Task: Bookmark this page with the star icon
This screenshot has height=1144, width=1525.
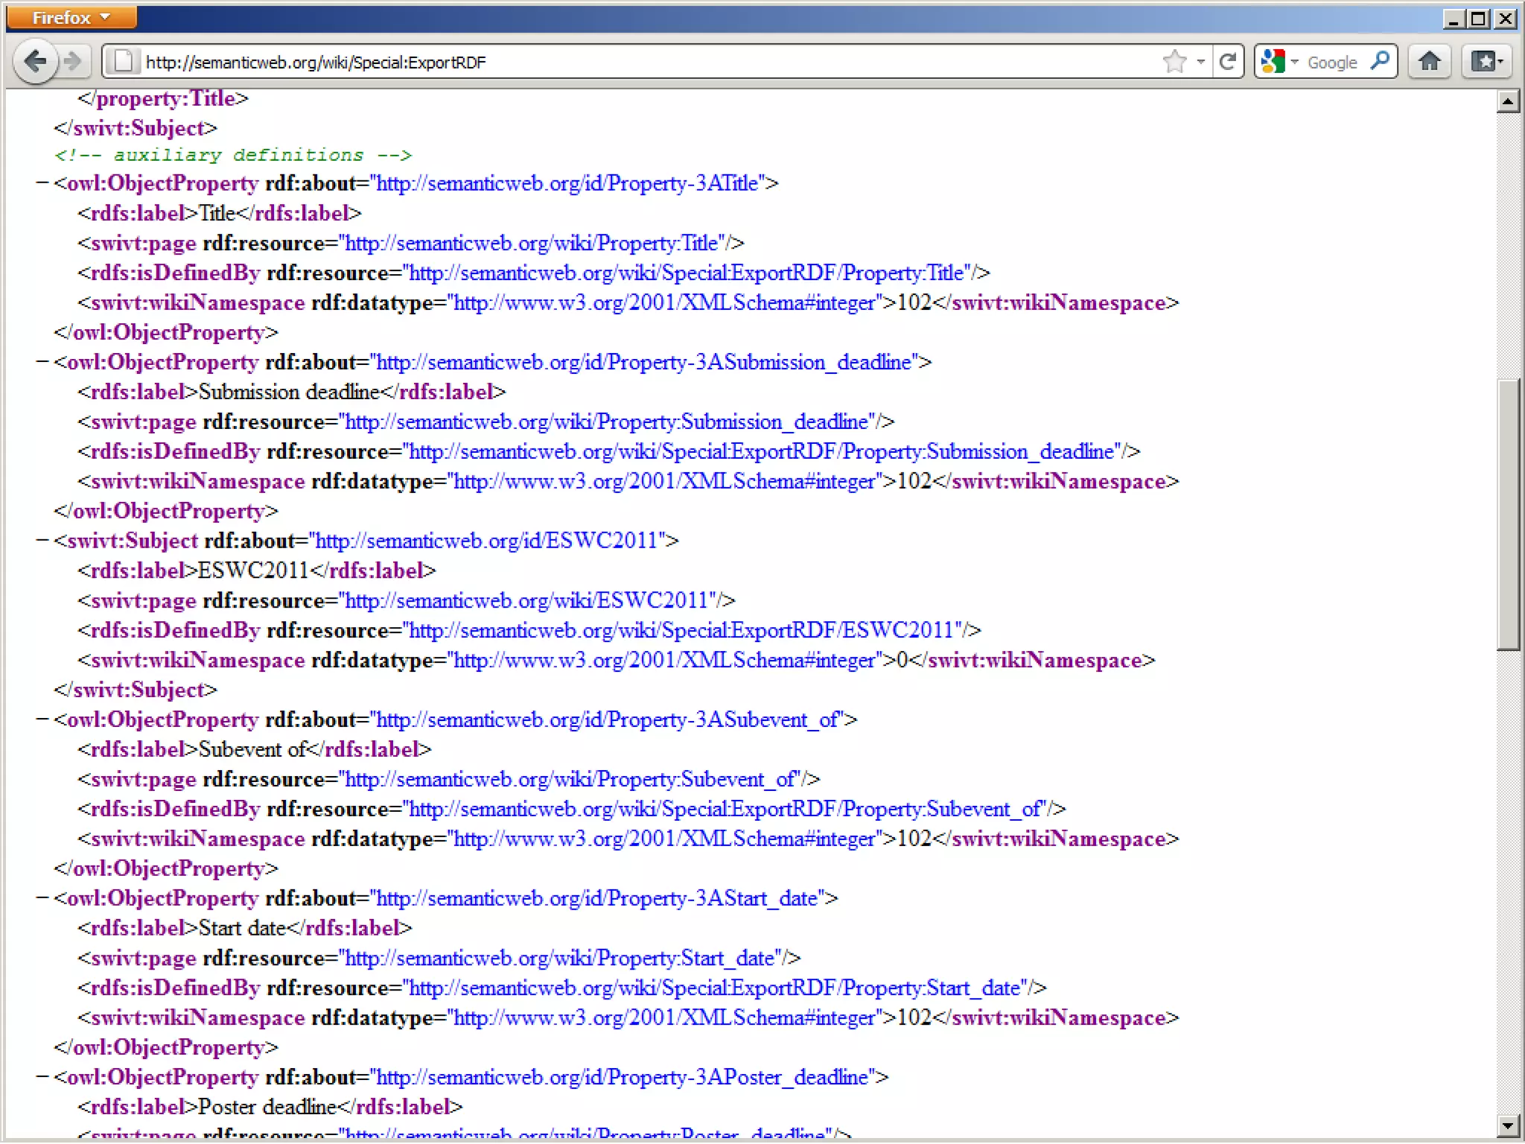Action: 1174,62
